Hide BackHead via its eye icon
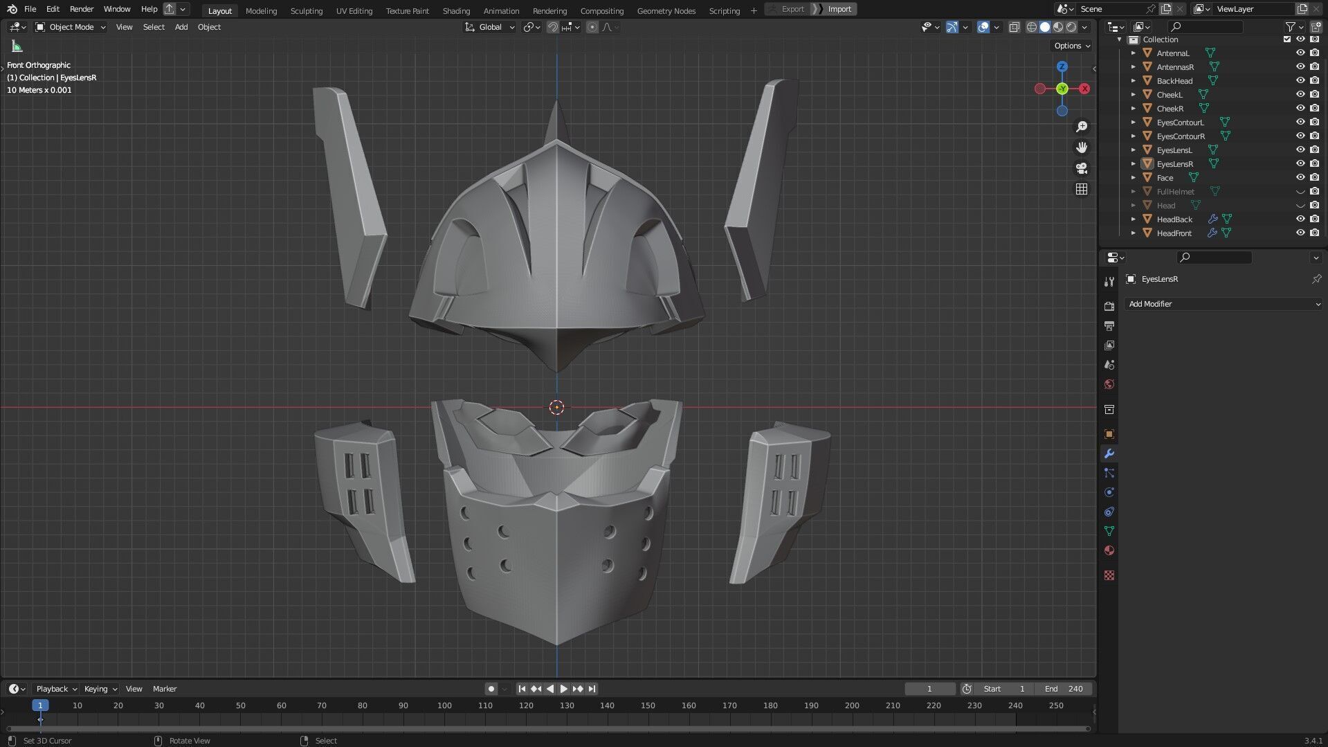The image size is (1328, 747). tap(1300, 81)
